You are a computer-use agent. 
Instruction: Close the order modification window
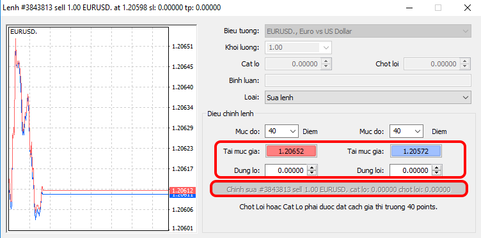[x=467, y=8]
